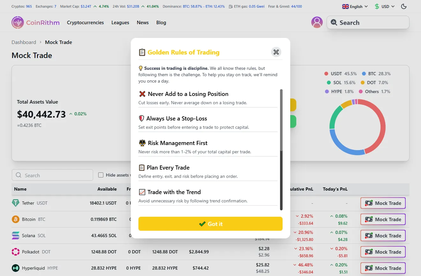Click the Tether coin icon

17,203
